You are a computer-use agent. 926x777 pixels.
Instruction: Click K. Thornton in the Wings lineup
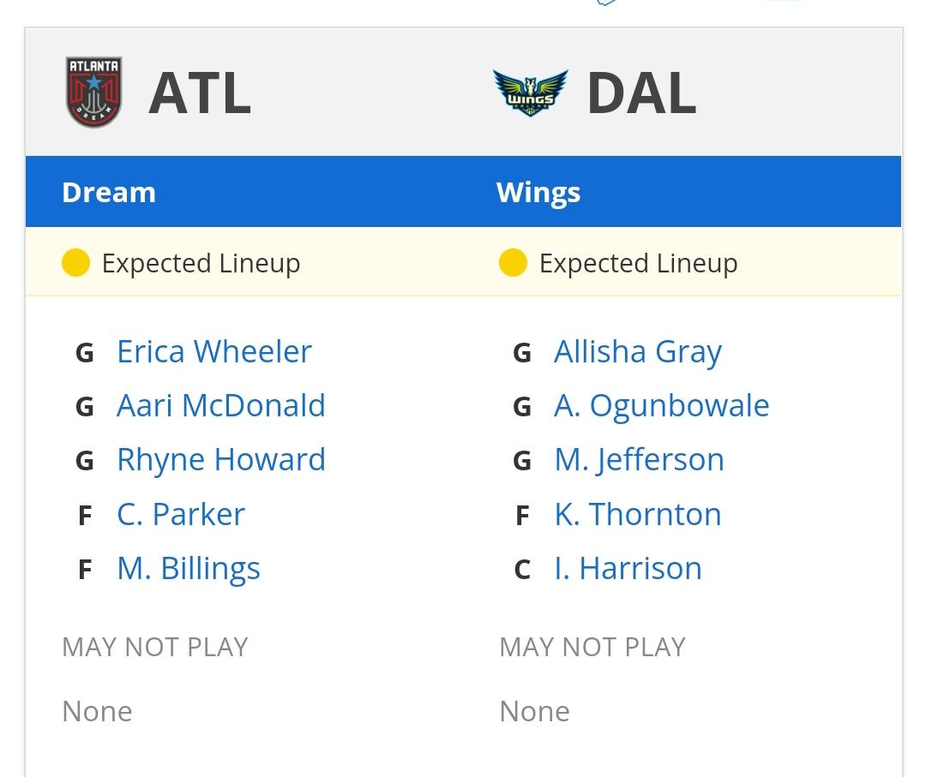(x=637, y=514)
